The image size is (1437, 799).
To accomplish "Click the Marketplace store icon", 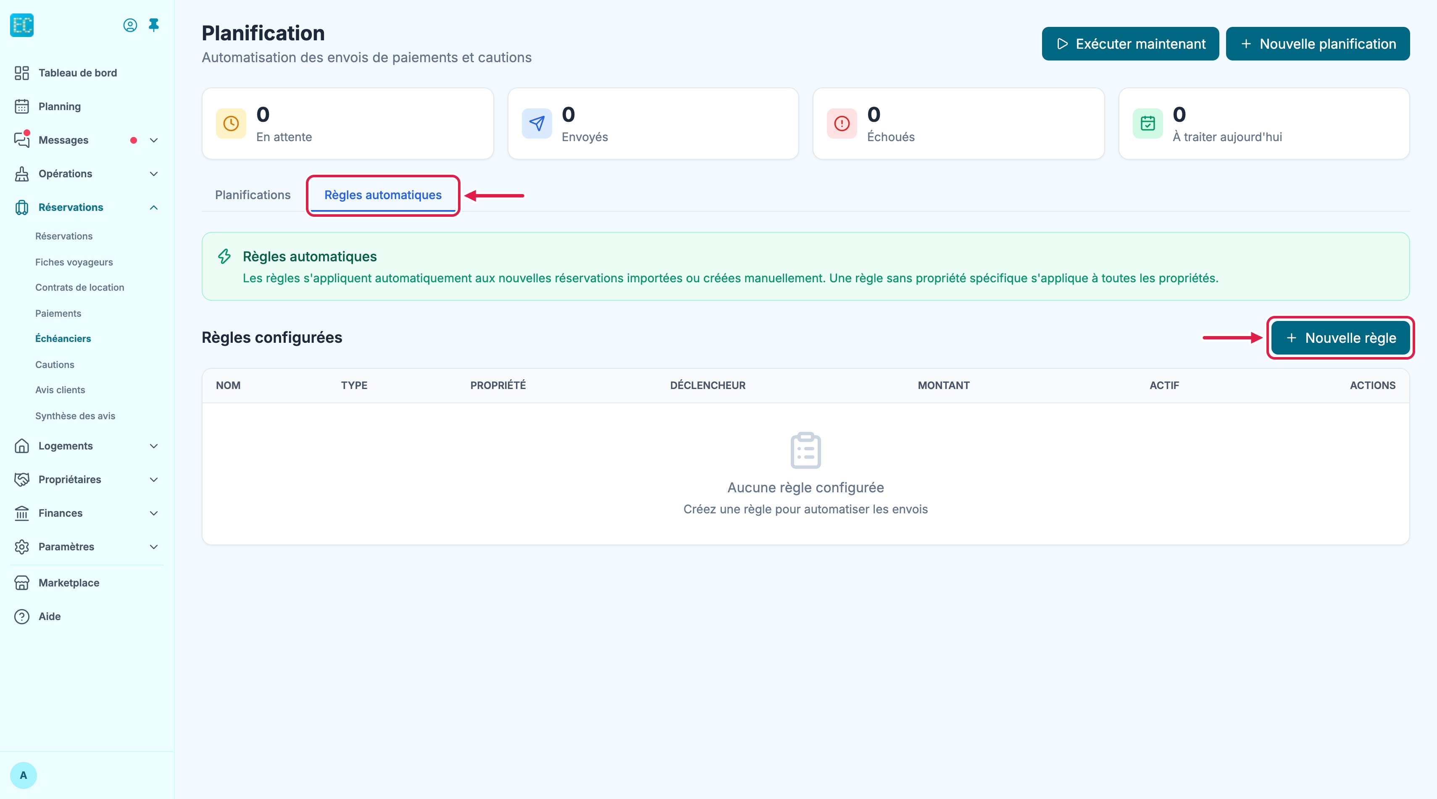I will [x=22, y=583].
